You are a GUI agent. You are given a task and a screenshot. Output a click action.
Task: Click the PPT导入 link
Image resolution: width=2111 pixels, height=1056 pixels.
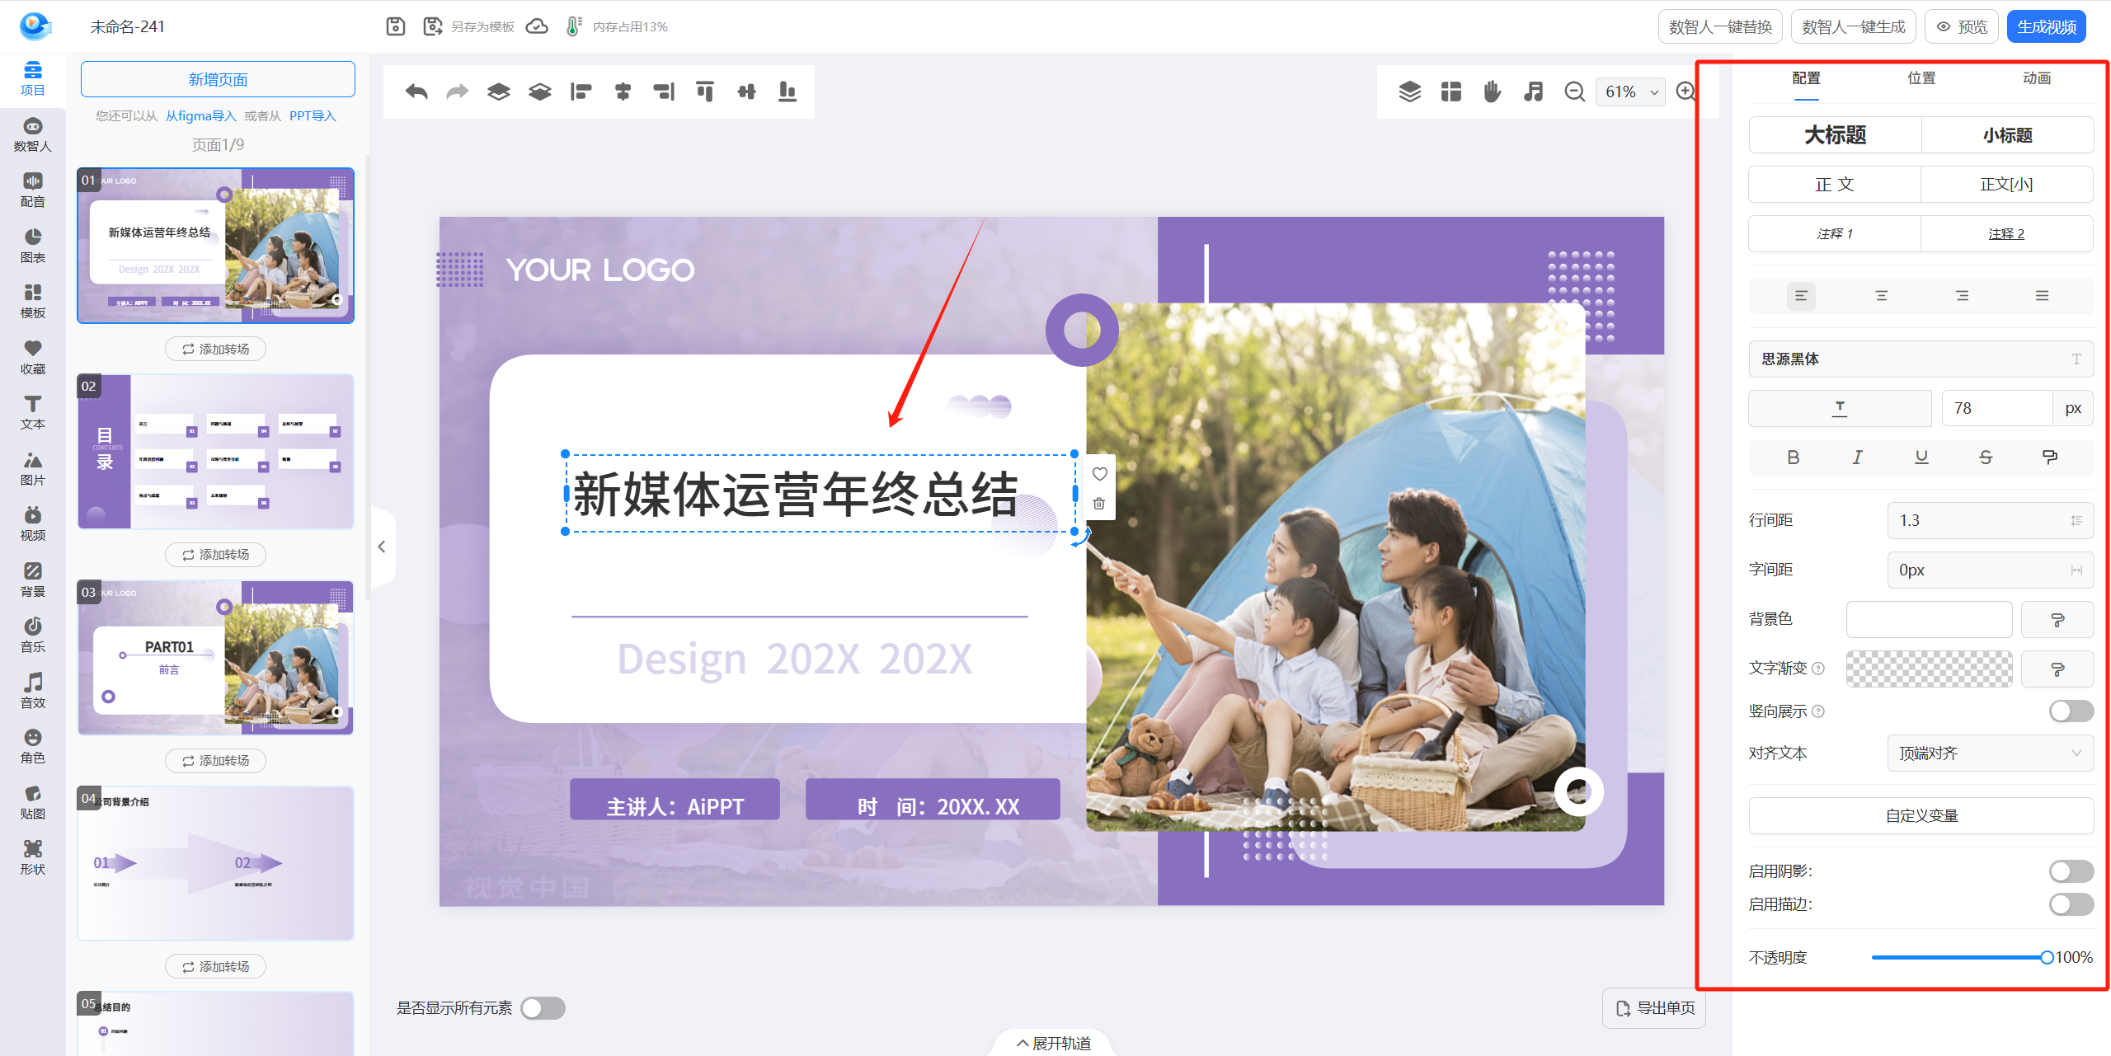313,116
